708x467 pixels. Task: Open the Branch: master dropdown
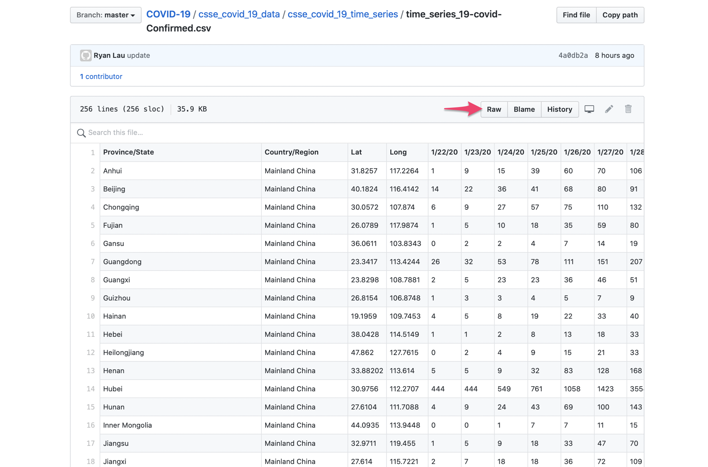tap(106, 15)
